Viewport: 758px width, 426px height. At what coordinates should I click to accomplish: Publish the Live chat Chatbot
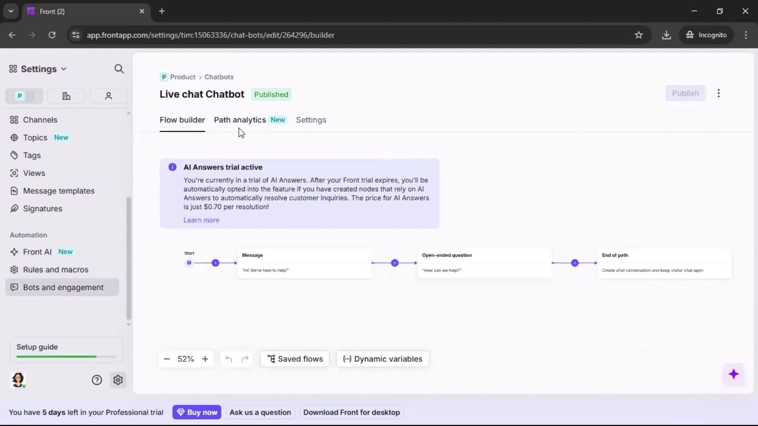(685, 93)
